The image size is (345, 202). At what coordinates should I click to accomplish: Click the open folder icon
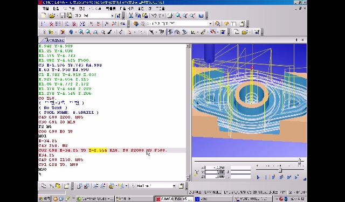52,16
